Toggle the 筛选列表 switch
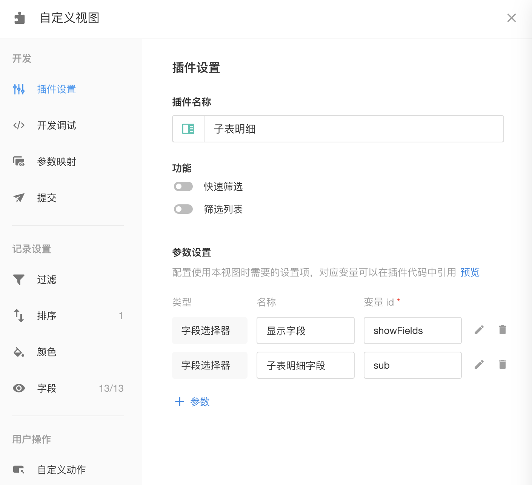 [x=183, y=209]
